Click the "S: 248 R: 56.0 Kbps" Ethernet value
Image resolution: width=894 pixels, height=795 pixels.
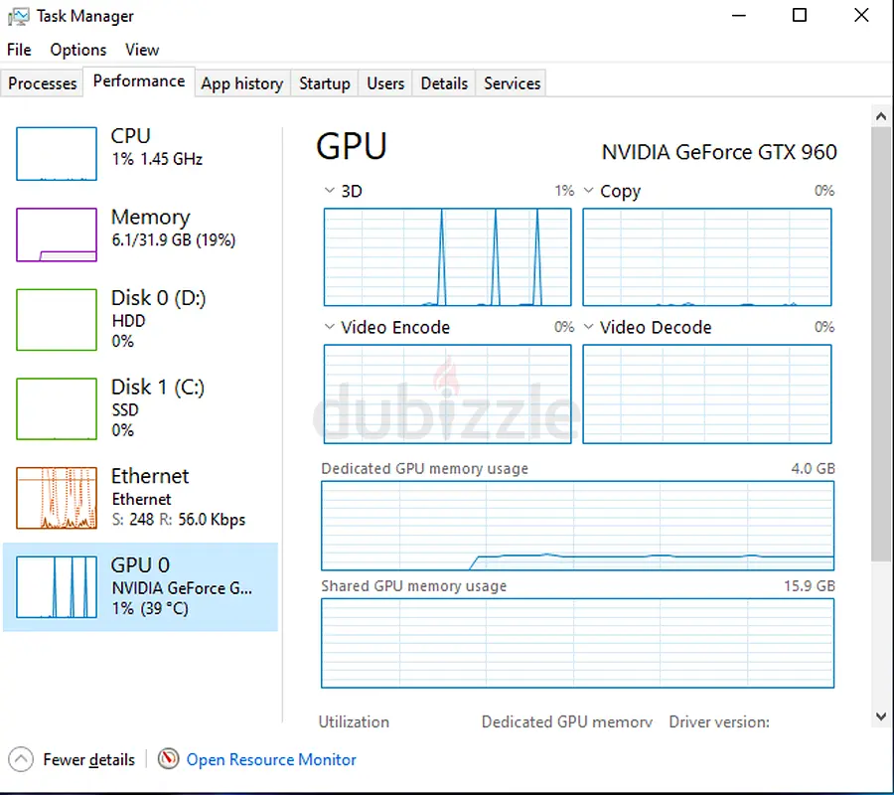pos(179,519)
